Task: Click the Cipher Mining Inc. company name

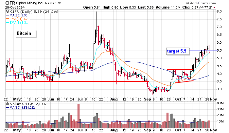Action: coord(30,3)
